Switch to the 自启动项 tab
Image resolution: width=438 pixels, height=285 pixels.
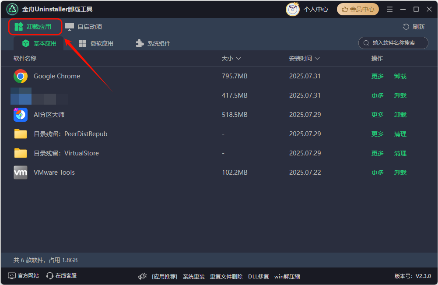tap(84, 27)
